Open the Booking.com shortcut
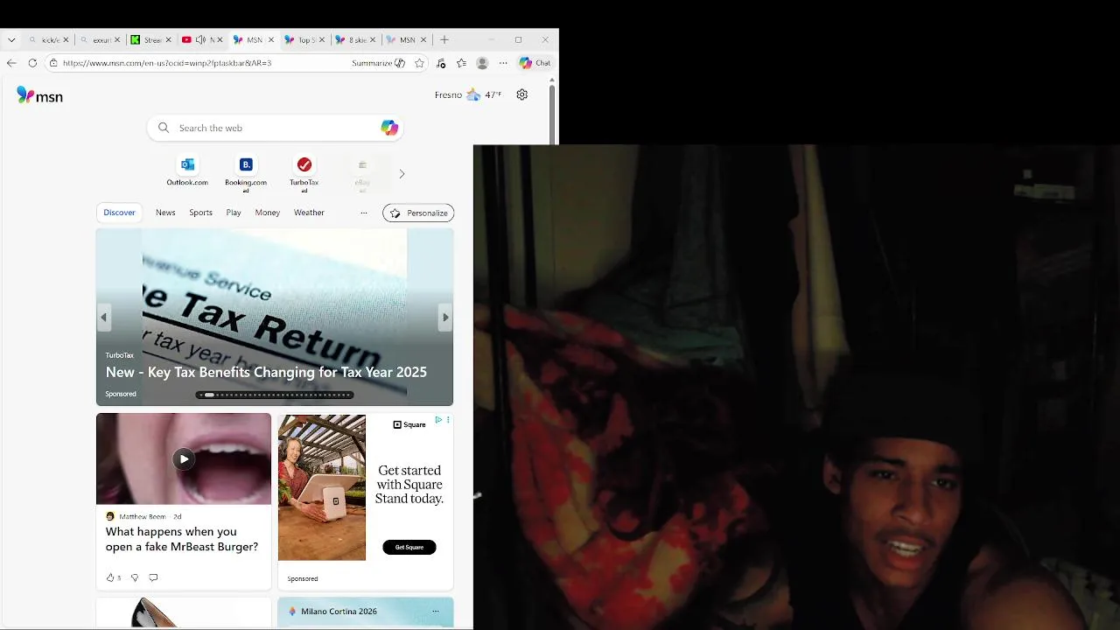Image resolution: width=1120 pixels, height=630 pixels. coord(246,174)
